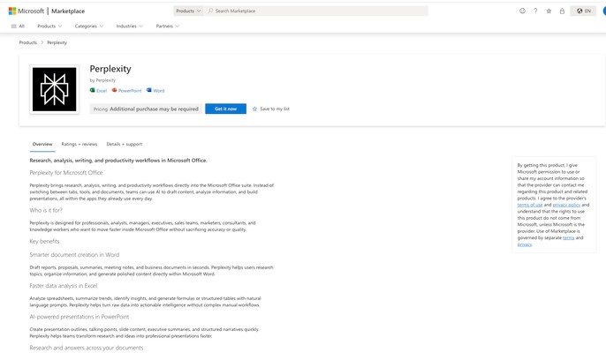
Task: Click the Perplexity breadcrumb
Action: [x=57, y=42]
